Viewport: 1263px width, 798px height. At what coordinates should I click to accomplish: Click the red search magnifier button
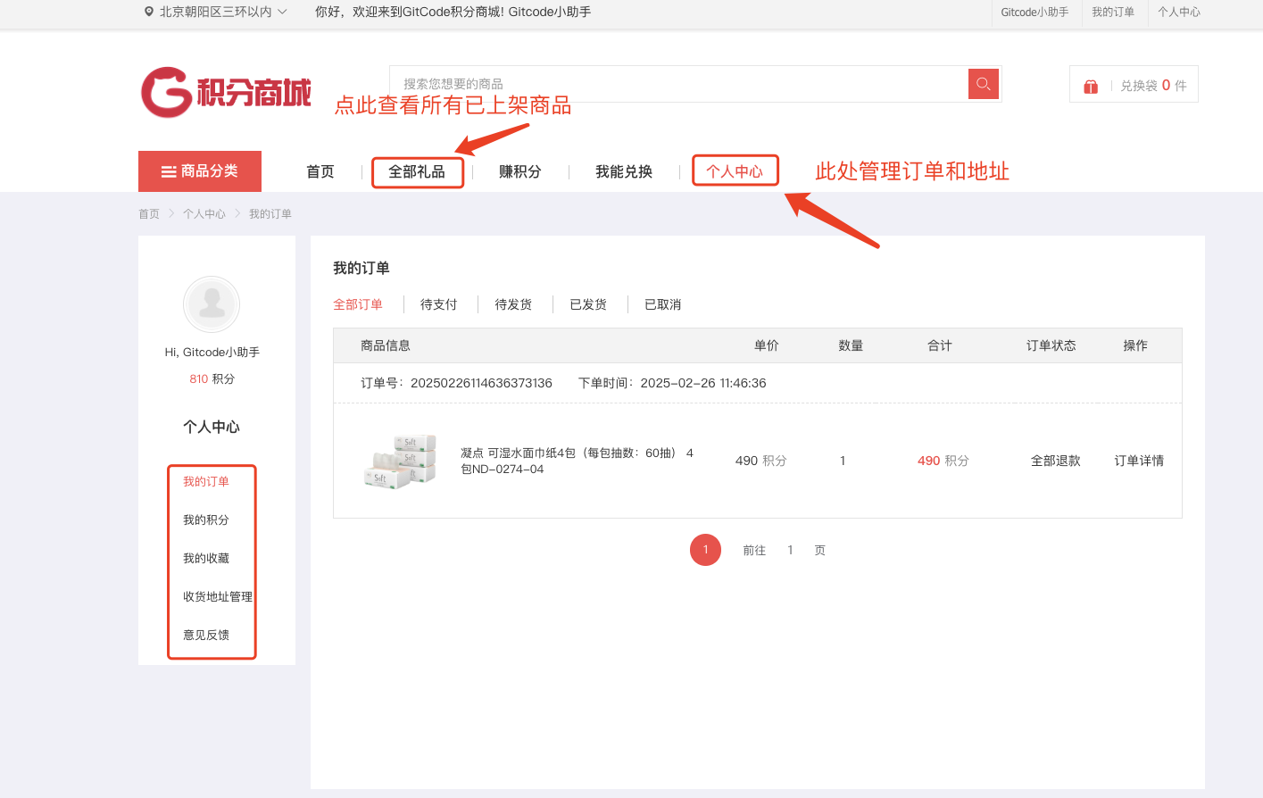(x=983, y=84)
